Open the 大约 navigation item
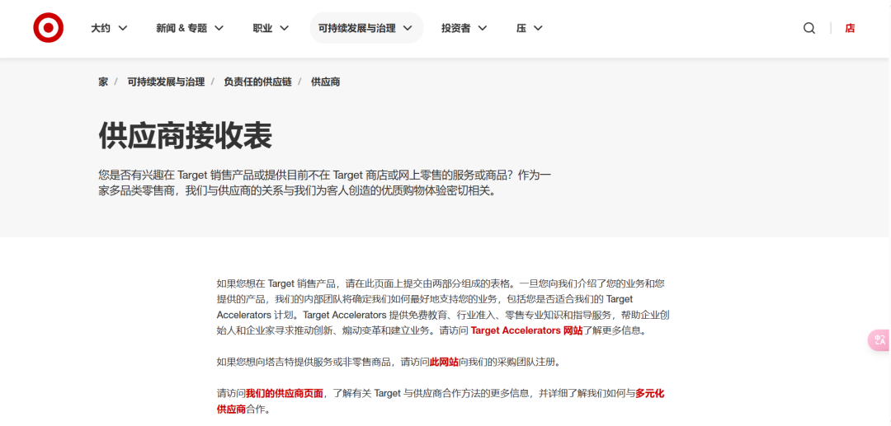This screenshot has height=426, width=891. [101, 28]
